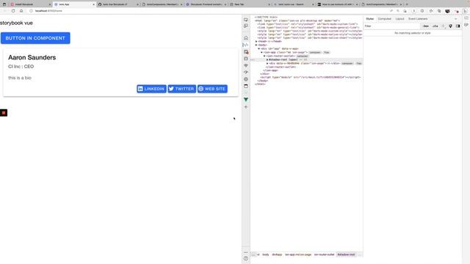Reload the page with refresh icon
Image resolution: width=470 pixels, height=264 pixels.
13,11
